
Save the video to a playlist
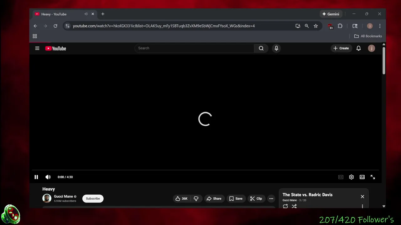click(x=236, y=198)
